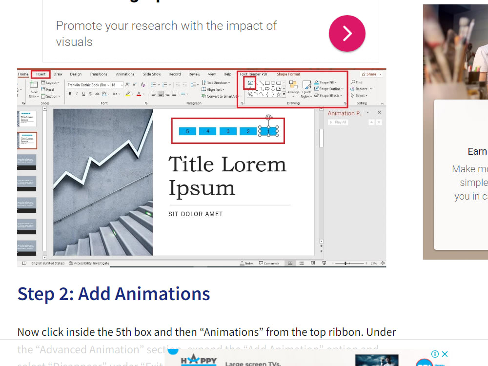Toggle Justify alignment icon

[174, 94]
